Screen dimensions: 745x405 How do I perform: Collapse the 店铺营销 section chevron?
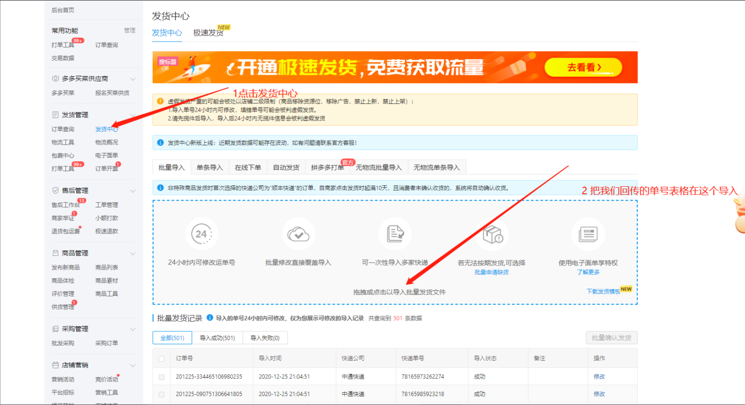click(132, 366)
